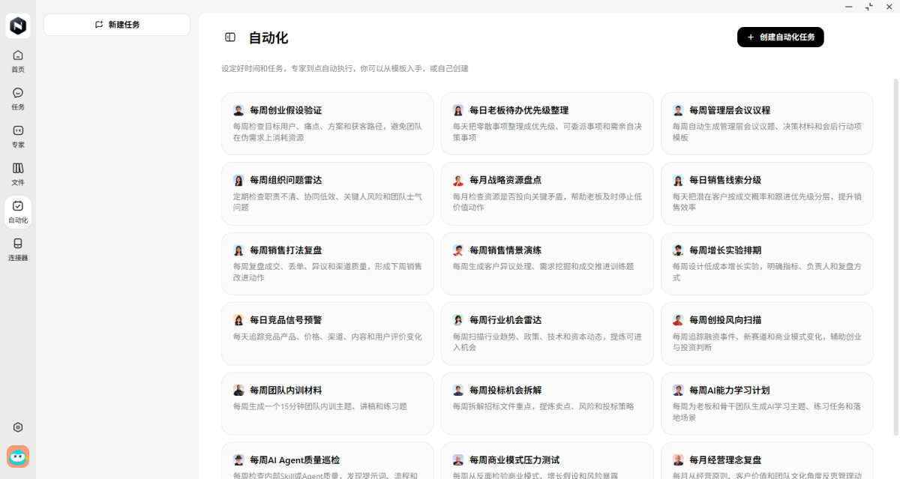Select the 每周组织问题雷达 template title
This screenshot has height=479, width=900.
(x=286, y=180)
